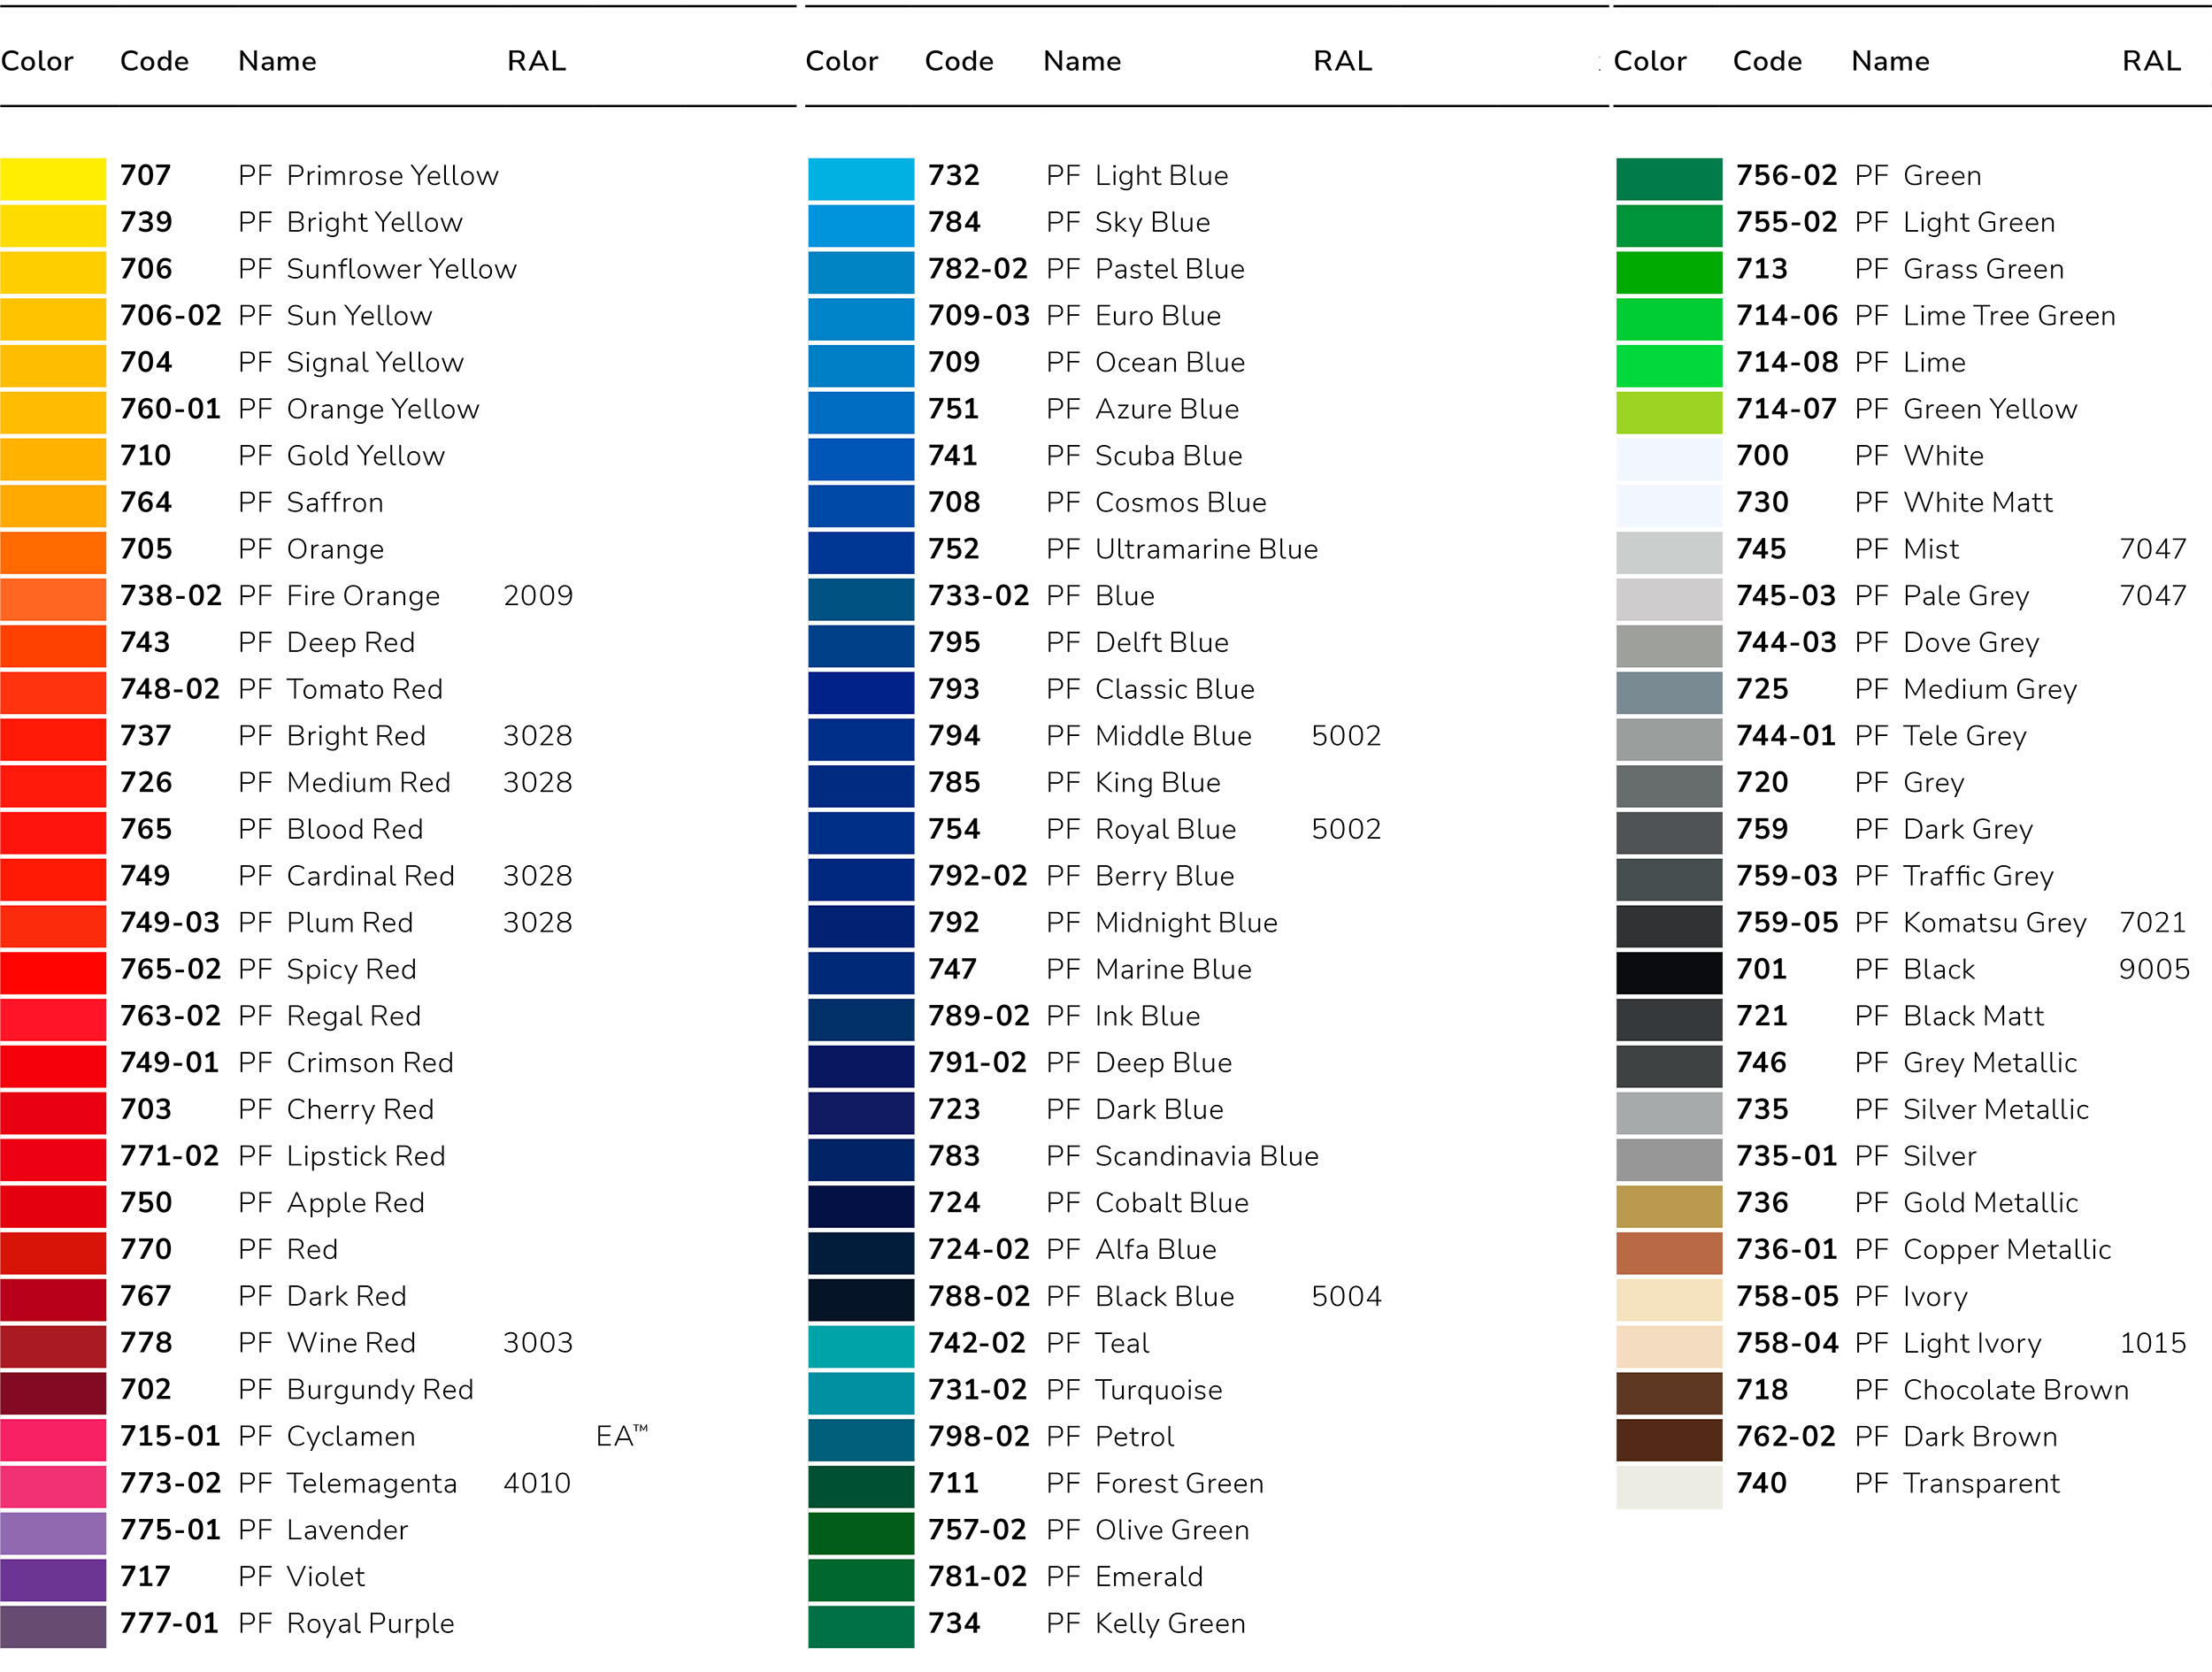The image size is (2212, 1672).
Task: Select code 792-02 for Berry Blue
Action: click(x=978, y=876)
